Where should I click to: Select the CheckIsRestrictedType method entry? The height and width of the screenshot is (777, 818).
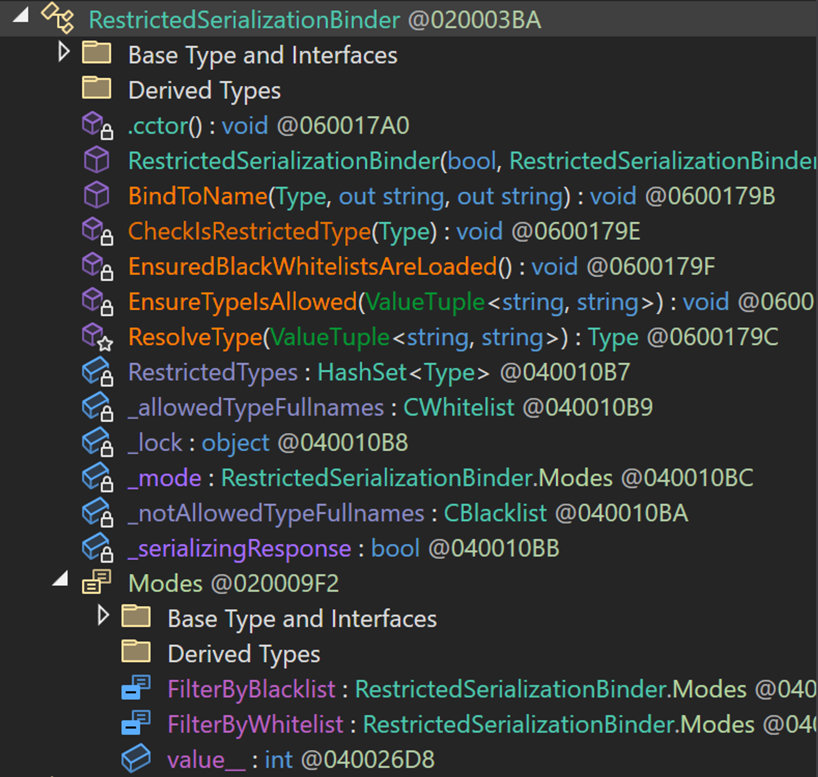pyautogui.click(x=249, y=231)
